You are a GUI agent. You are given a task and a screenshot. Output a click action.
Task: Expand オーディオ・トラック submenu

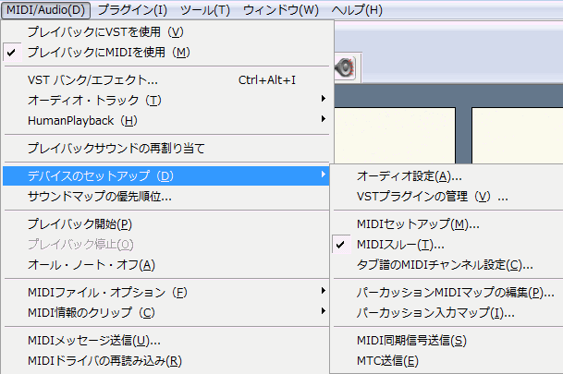point(165,100)
